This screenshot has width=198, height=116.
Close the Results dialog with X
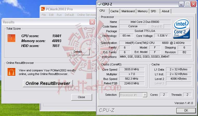click(92, 22)
